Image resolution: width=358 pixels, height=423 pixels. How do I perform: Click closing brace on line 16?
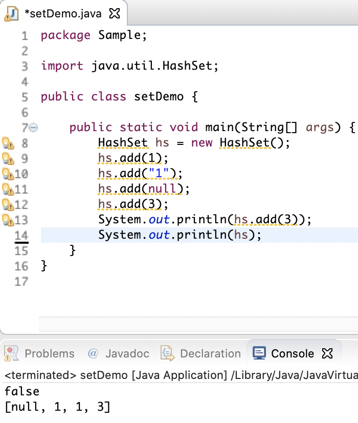point(44,266)
